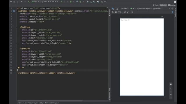
Task: Click the Infer Constraints wand icon
Action: coord(128,12)
